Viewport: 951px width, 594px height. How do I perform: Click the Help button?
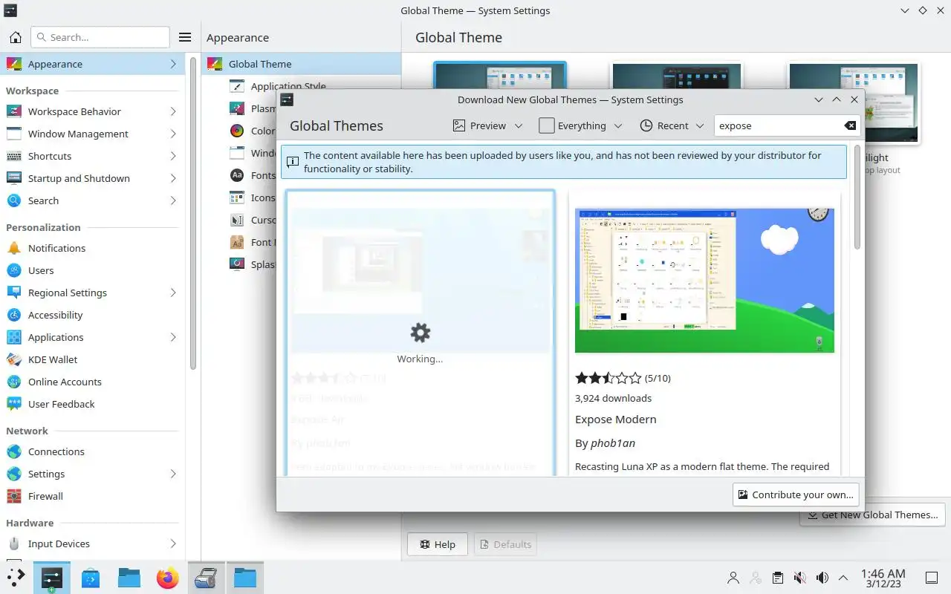(x=437, y=544)
